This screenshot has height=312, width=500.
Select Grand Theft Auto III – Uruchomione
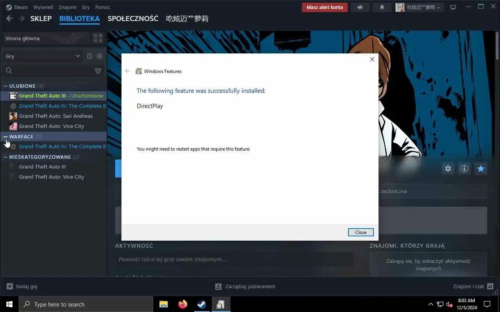(x=54, y=96)
